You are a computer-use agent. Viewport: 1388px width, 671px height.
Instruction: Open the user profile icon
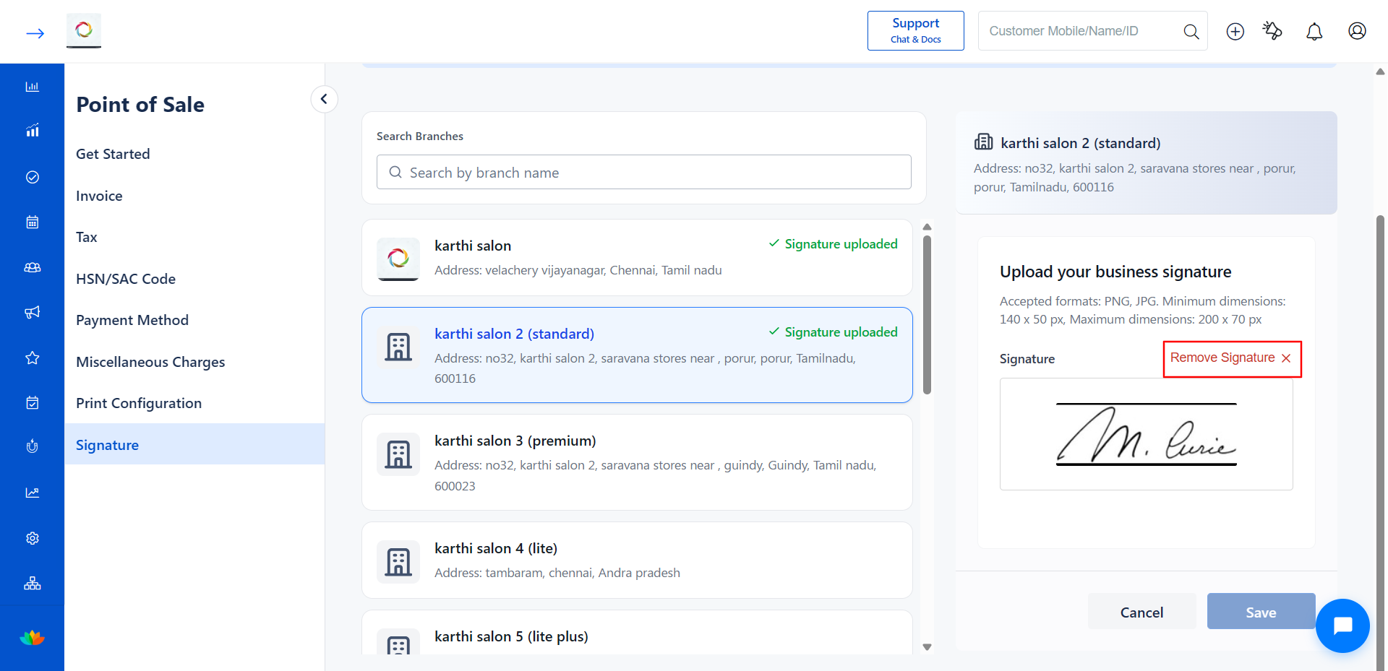tap(1357, 31)
